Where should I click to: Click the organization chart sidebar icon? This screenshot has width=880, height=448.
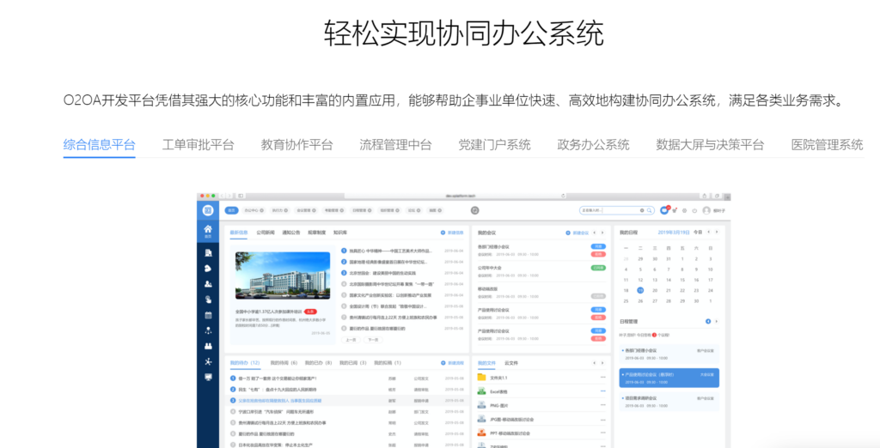(208, 330)
